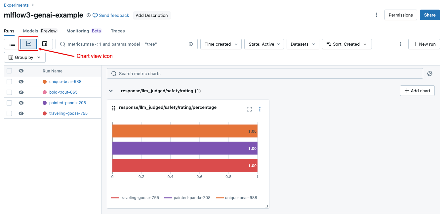Click the drag handle on the percentage chart
442x214 pixels.
[x=113, y=108]
